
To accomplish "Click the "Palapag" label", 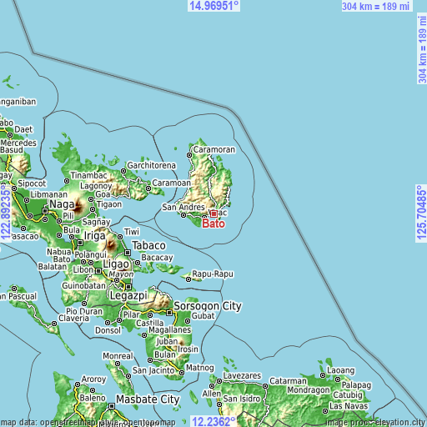I will (x=356, y=385).
